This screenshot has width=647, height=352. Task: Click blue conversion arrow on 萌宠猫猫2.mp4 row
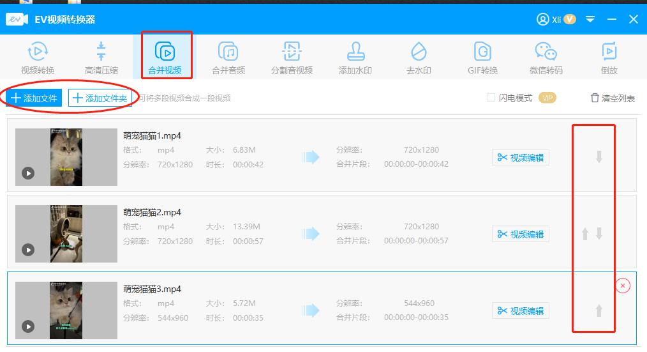point(310,234)
